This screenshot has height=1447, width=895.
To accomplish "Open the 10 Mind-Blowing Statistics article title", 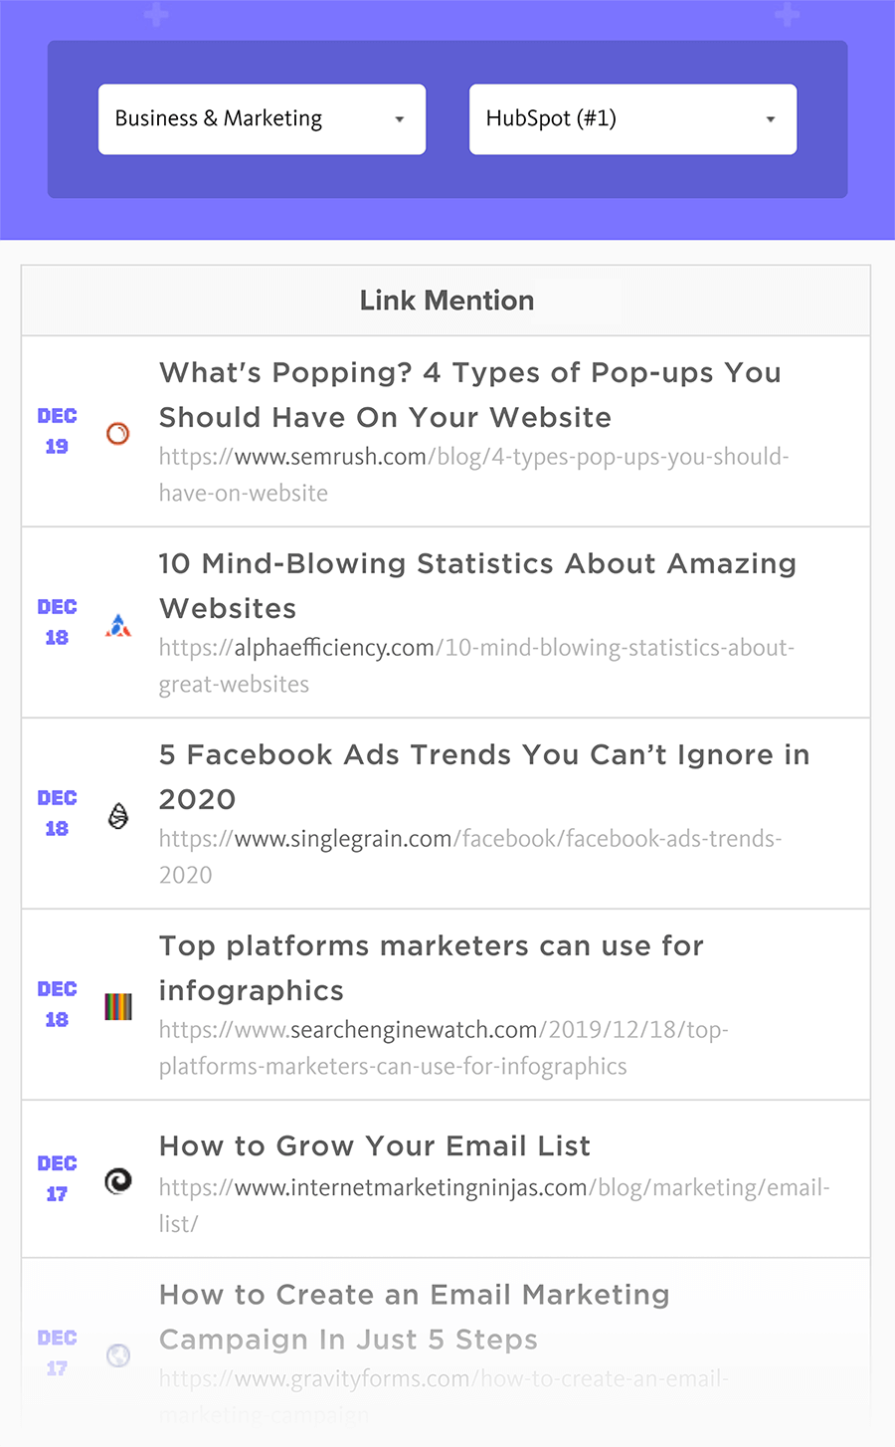I will pos(477,586).
